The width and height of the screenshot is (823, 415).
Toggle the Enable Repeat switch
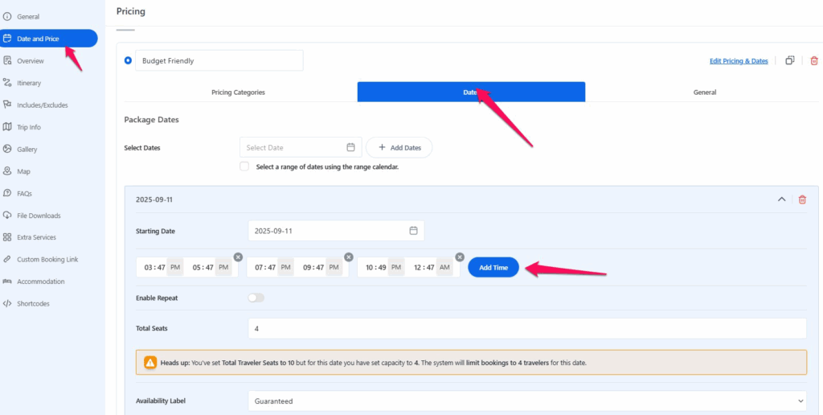tap(256, 298)
